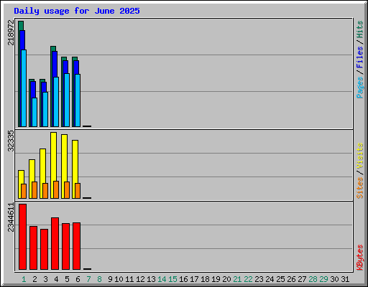Select the cyan Pages bar for day 1
The height and width of the screenshot is (287, 368).
(24, 88)
